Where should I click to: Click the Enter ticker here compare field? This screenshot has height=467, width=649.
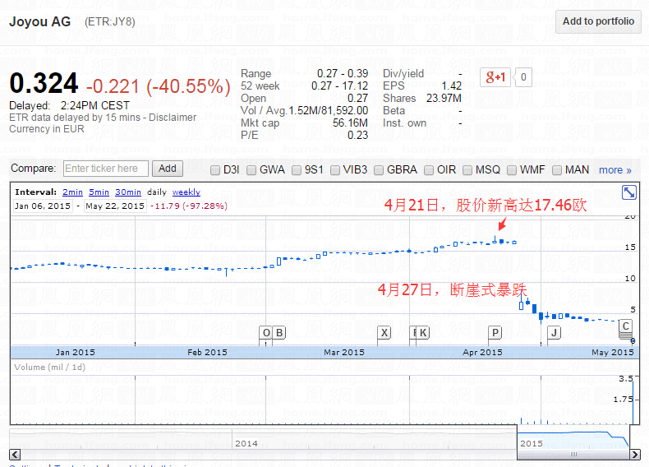[x=106, y=169]
